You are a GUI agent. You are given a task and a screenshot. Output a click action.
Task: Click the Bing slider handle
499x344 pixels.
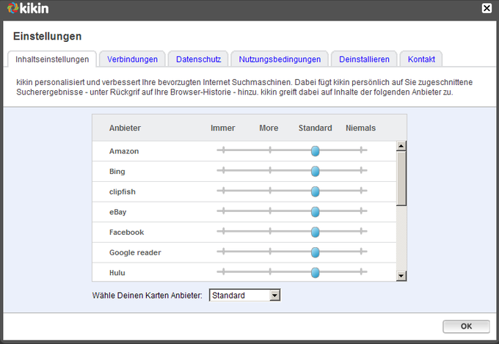coord(315,171)
